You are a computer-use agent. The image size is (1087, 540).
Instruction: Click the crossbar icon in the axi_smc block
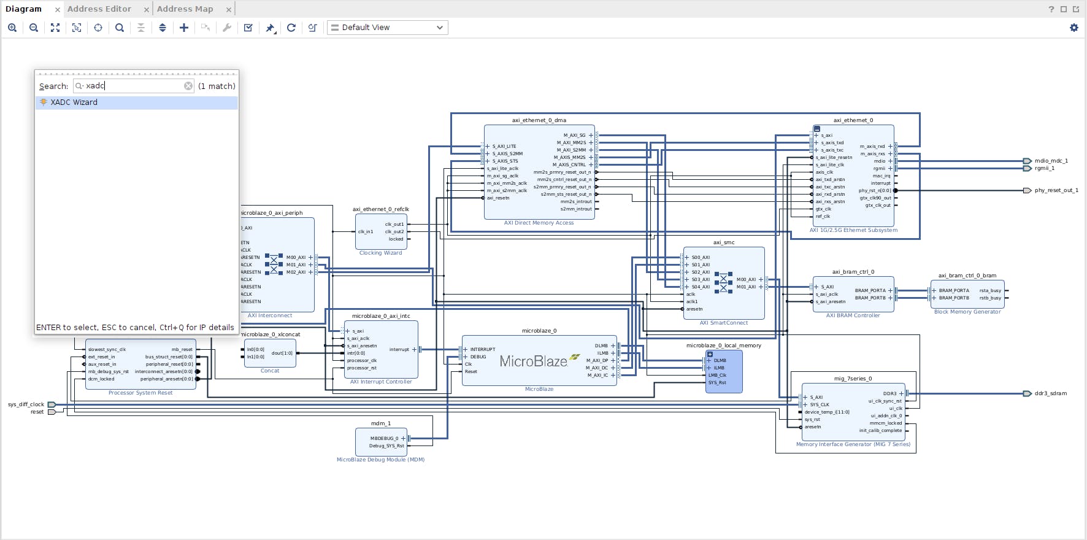coord(724,283)
